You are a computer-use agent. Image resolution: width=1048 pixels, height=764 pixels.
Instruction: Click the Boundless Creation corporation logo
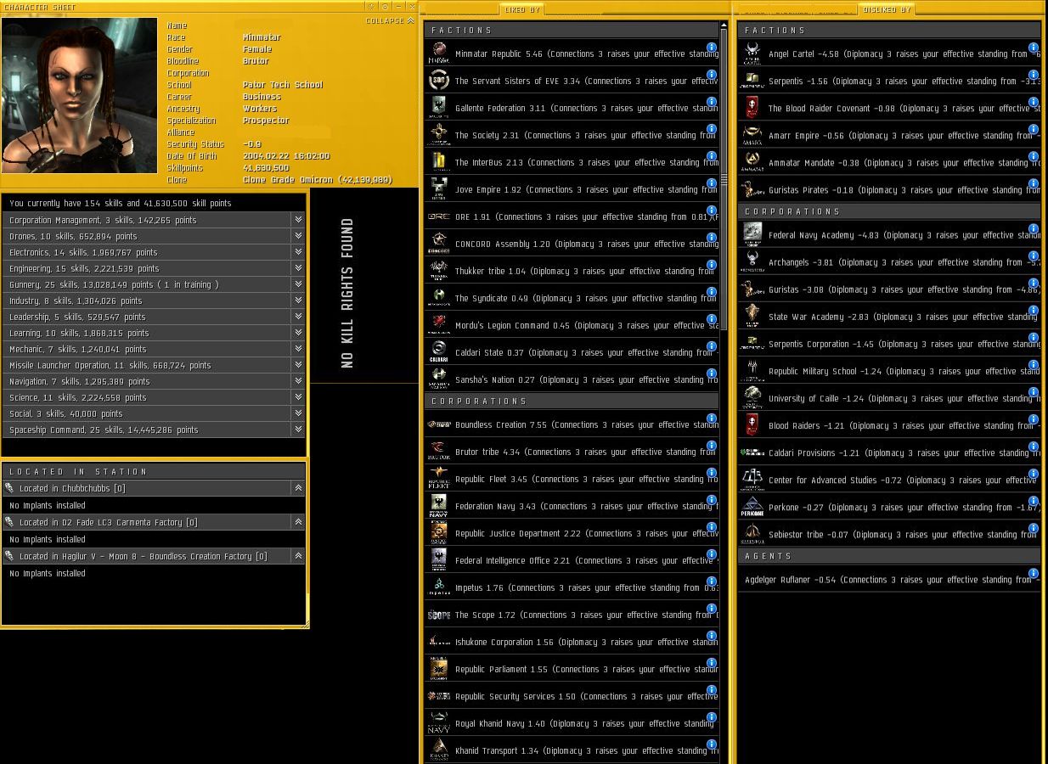pos(438,424)
